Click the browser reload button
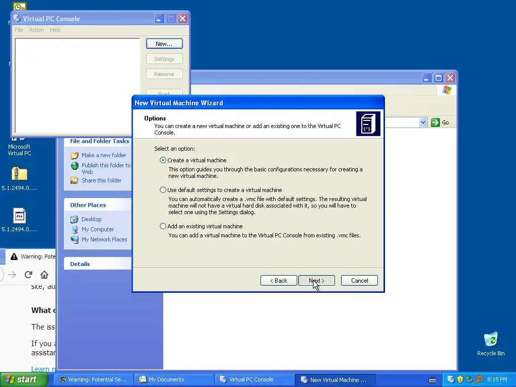Image resolution: width=516 pixels, height=387 pixels. tap(28, 275)
